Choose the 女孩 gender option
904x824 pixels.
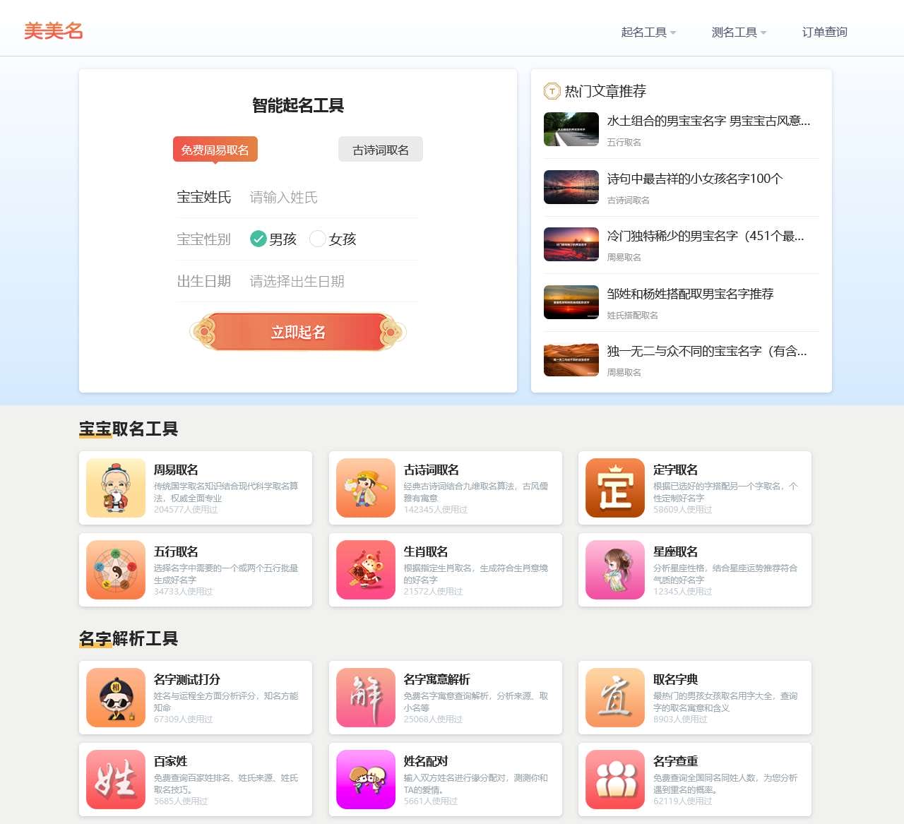pyautogui.click(x=318, y=239)
